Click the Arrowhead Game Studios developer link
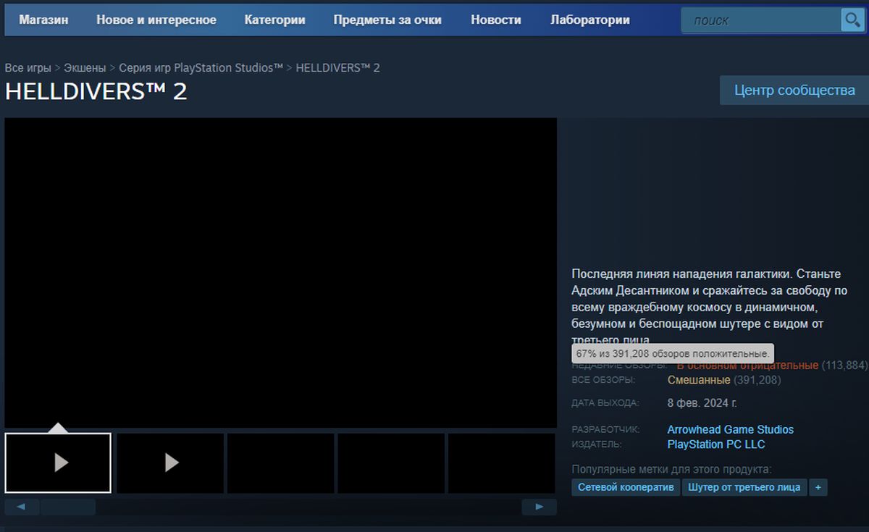The height and width of the screenshot is (532, 869). pyautogui.click(x=731, y=429)
